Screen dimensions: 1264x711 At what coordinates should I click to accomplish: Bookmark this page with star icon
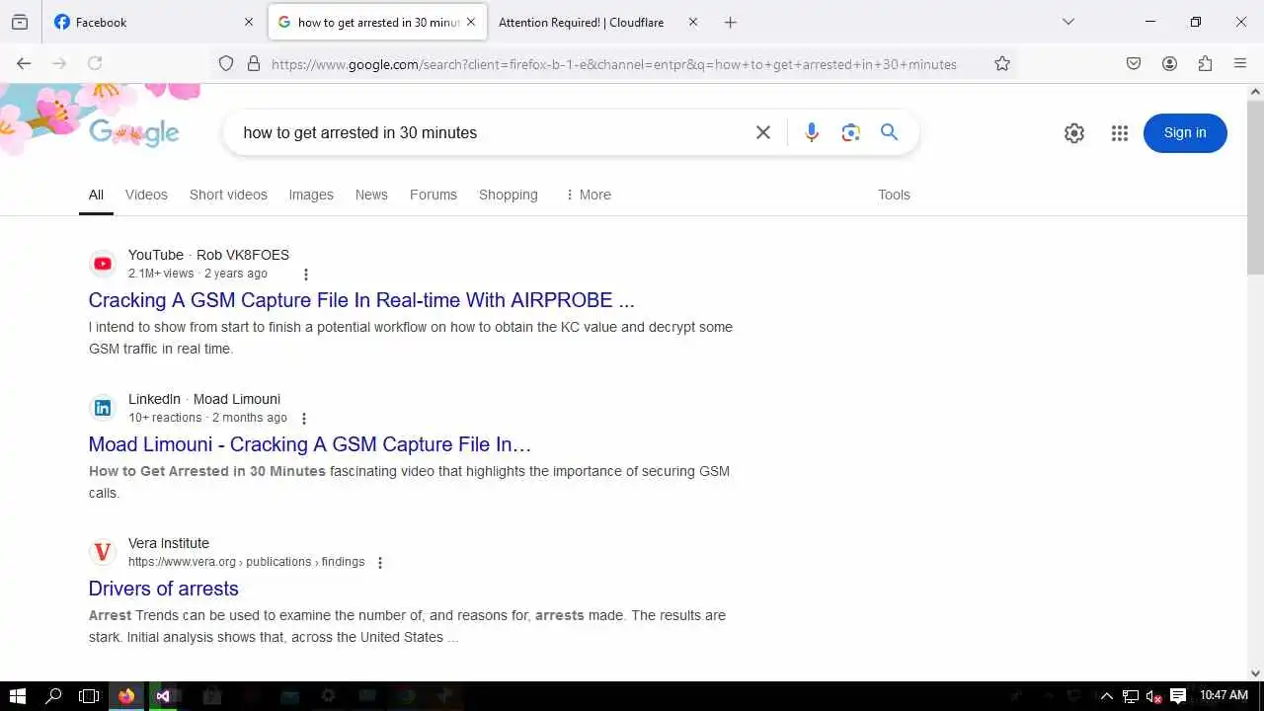point(1002,63)
